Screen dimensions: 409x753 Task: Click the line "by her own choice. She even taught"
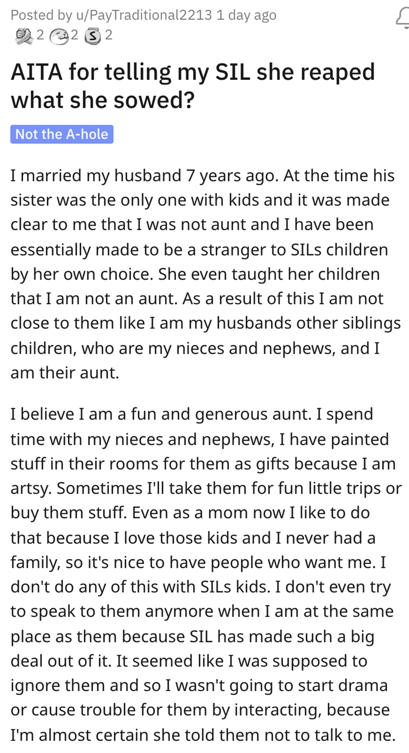(x=195, y=274)
